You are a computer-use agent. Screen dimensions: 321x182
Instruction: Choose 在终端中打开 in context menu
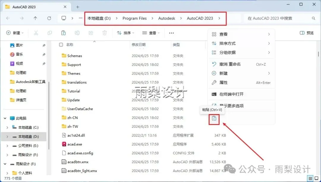[241, 94]
